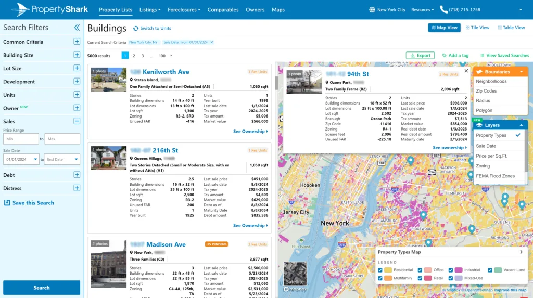Click the Save this Search disk icon
This screenshot has width=533, height=298.
point(7,203)
